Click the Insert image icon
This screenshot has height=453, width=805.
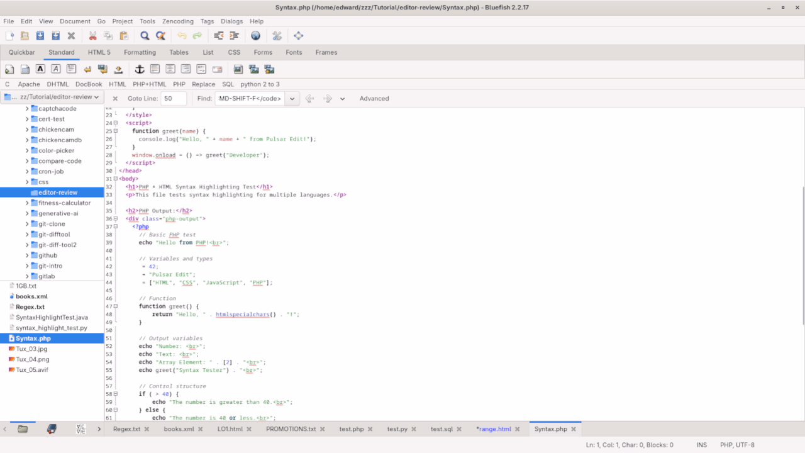(238, 69)
